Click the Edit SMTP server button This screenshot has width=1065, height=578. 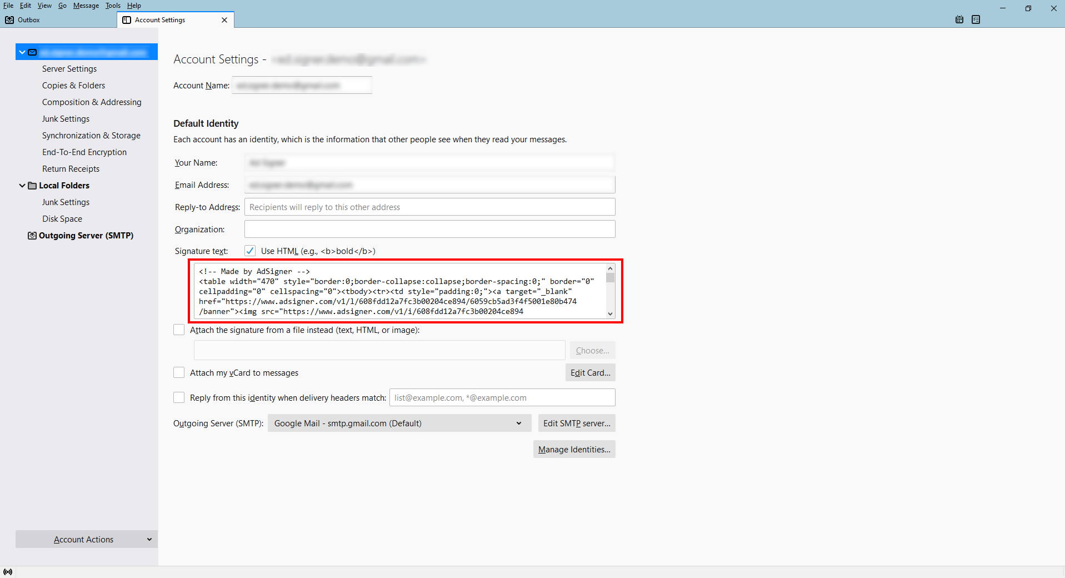coord(577,423)
